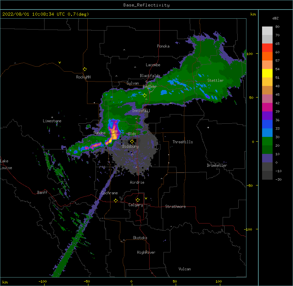Image resolution: width=293 pixels, height=286 pixels.
Task: Click the Blackfalds city label
Action: click(150, 76)
